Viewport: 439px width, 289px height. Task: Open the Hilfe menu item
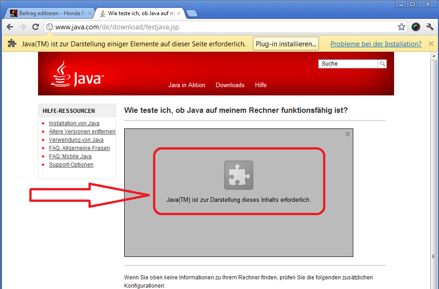click(x=261, y=85)
